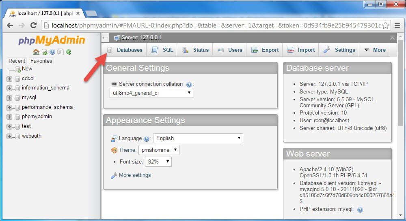
Task: Click help icon next to Language label
Action: click(x=147, y=138)
